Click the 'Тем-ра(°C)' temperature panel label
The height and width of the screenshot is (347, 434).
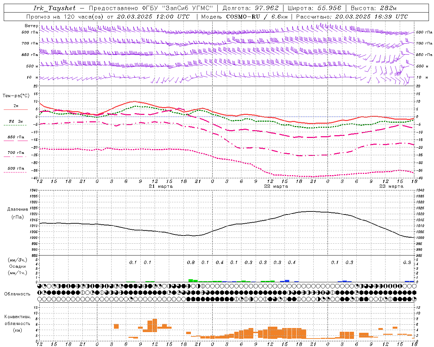16,96
